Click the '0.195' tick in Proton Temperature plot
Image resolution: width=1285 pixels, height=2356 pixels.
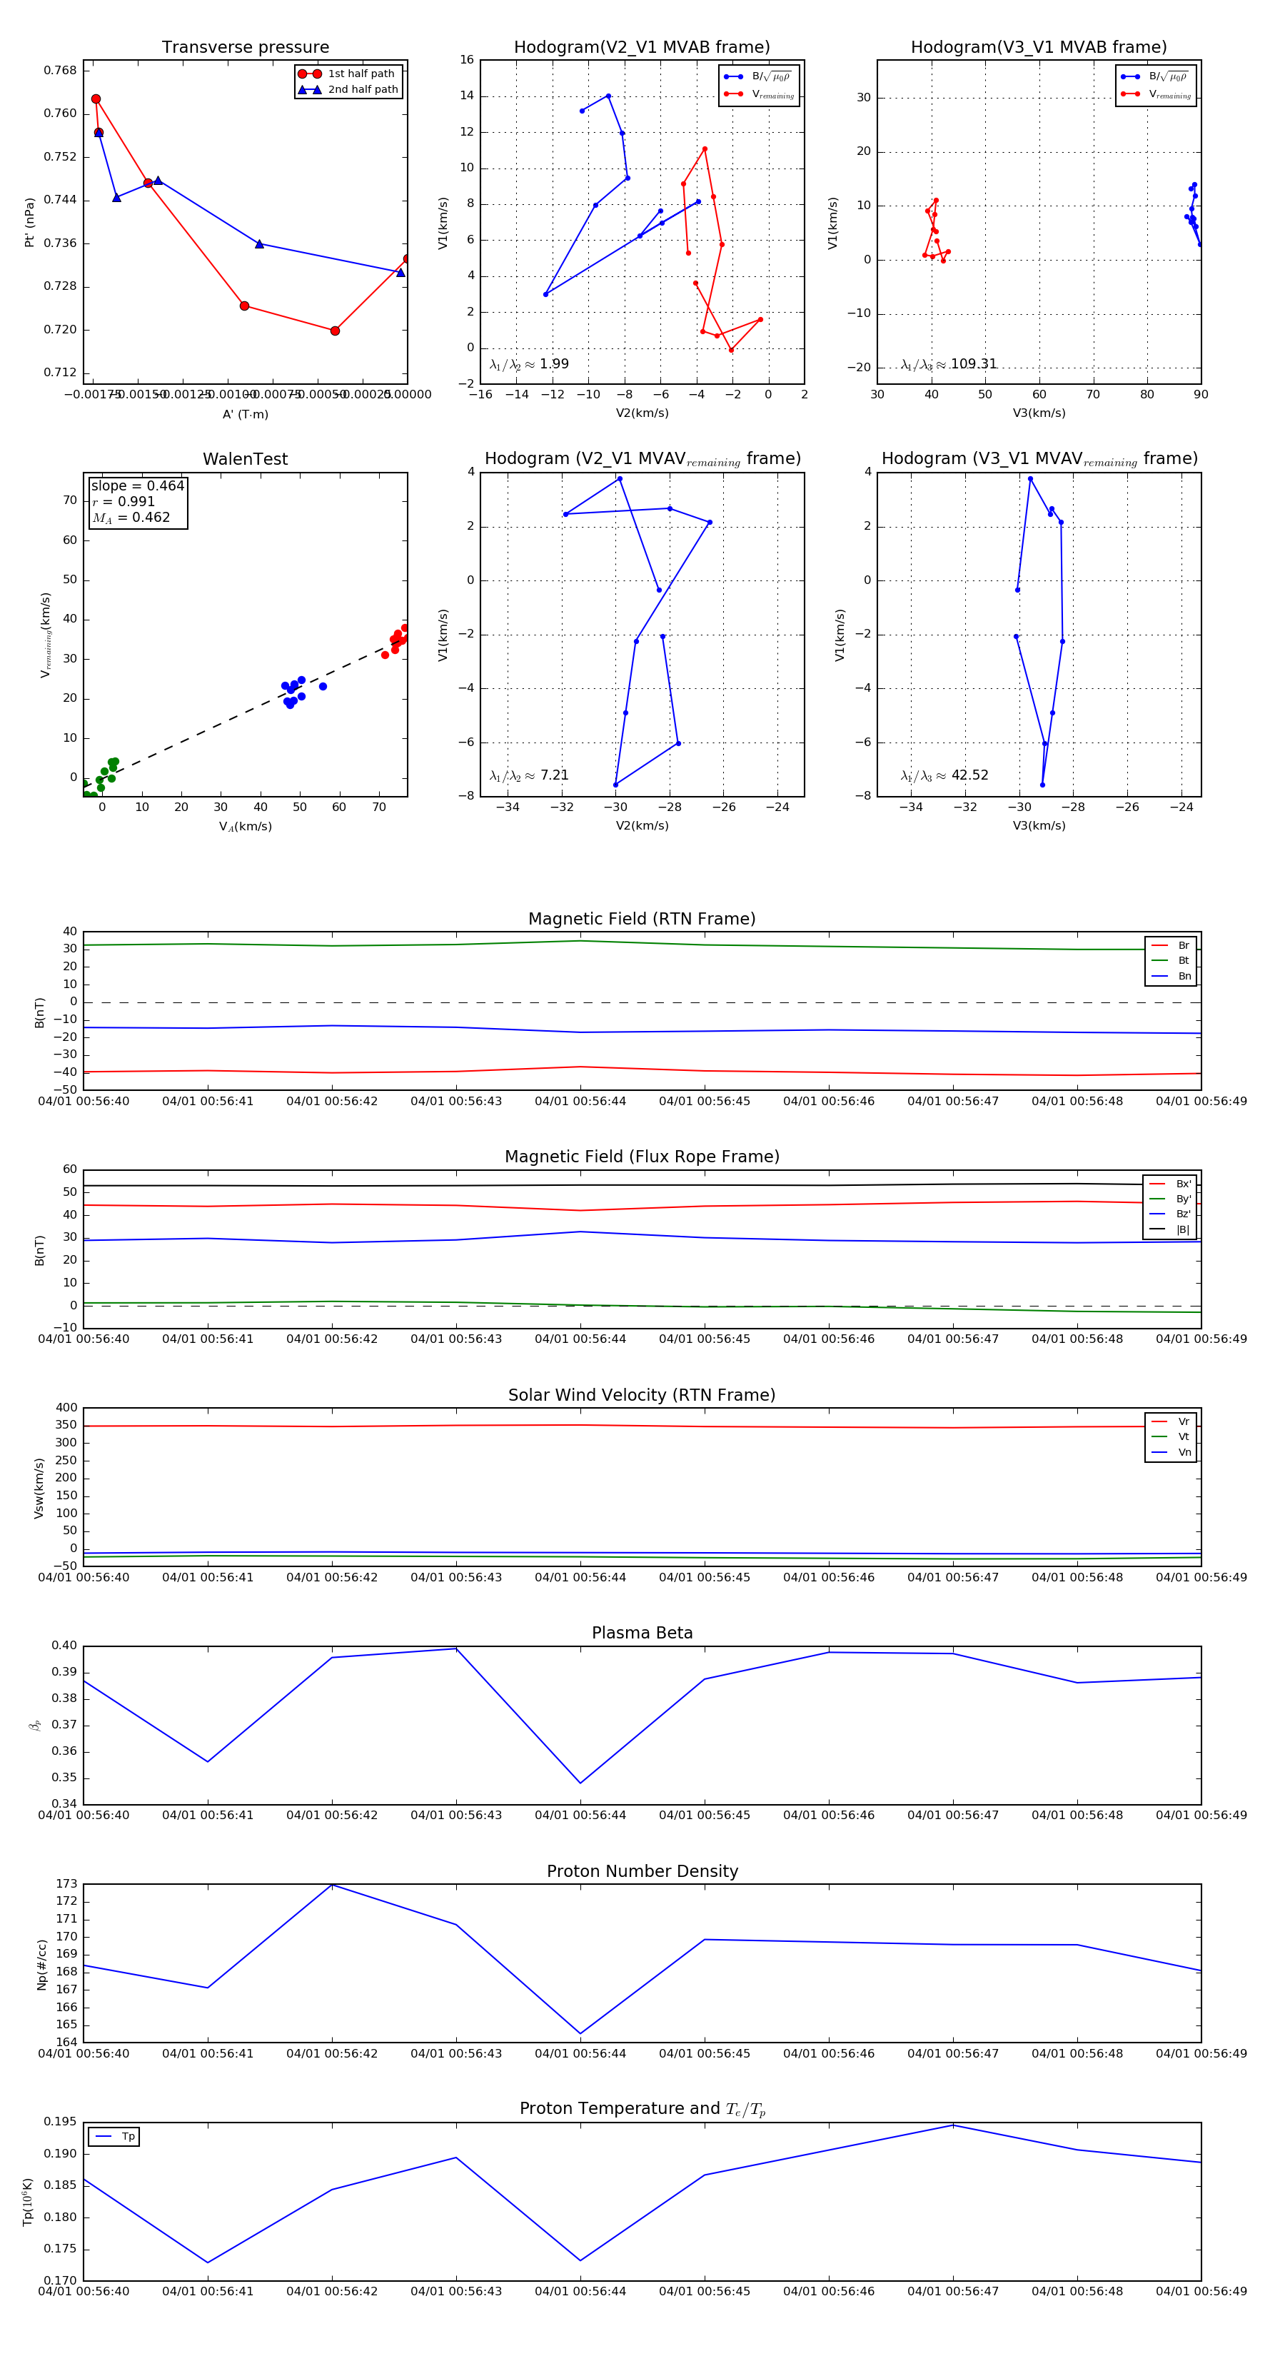coord(61,2122)
